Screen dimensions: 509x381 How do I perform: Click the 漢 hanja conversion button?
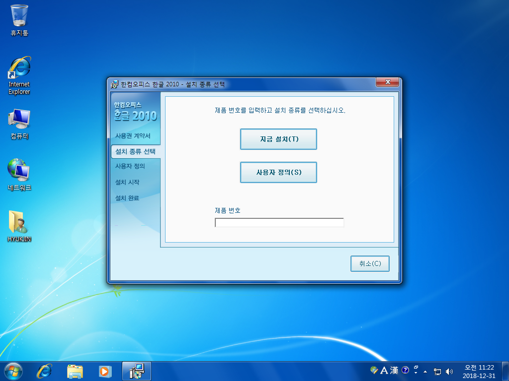pyautogui.click(x=394, y=370)
